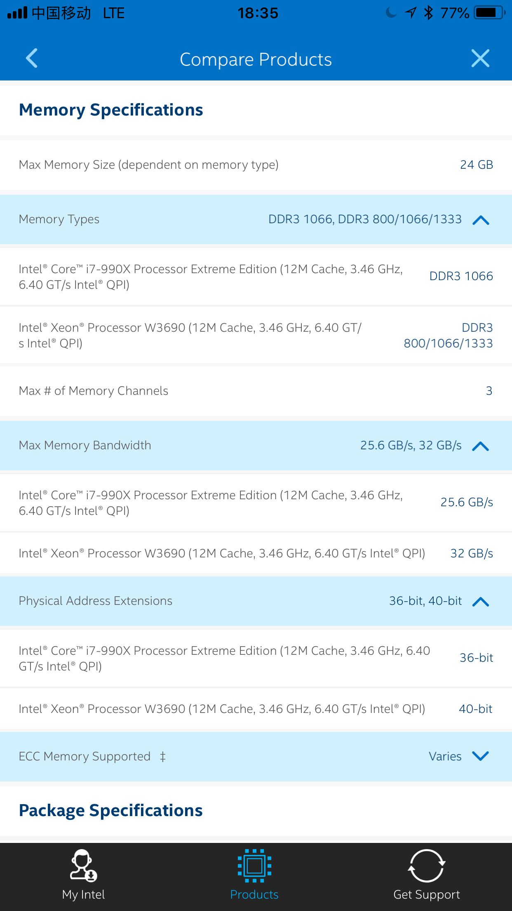Image resolution: width=512 pixels, height=911 pixels.
Task: Tap the cellular signal bars icon
Action: coord(17,13)
